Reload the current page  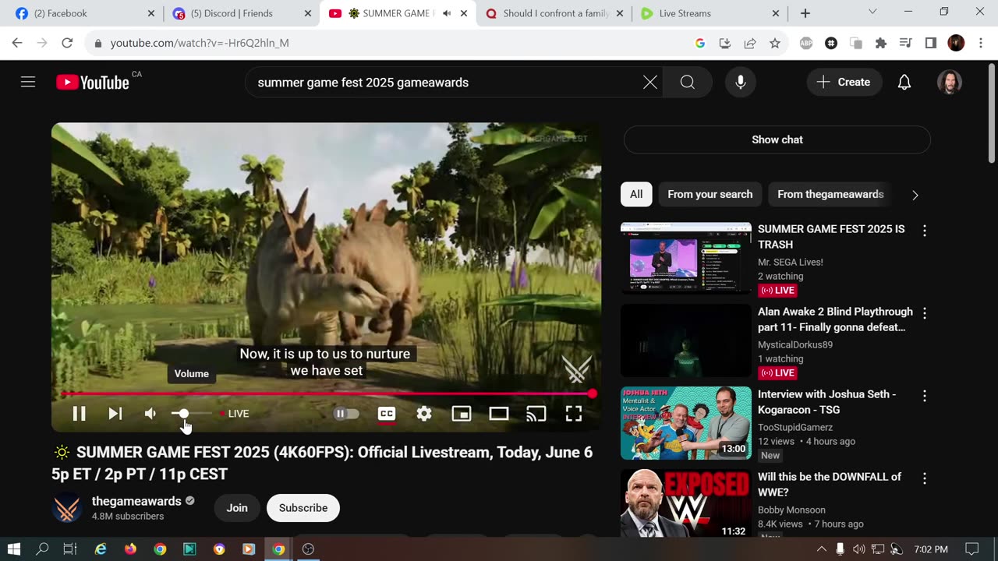coord(67,43)
